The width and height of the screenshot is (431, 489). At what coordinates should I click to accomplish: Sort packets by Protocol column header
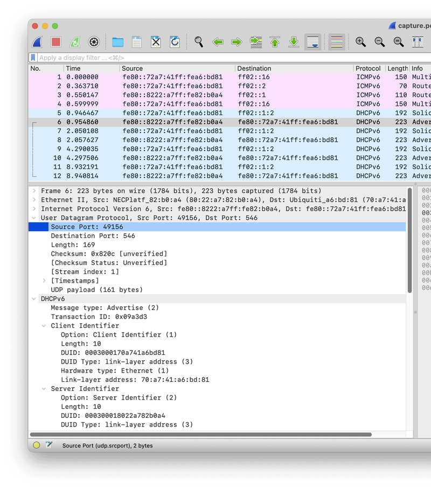pyautogui.click(x=368, y=68)
